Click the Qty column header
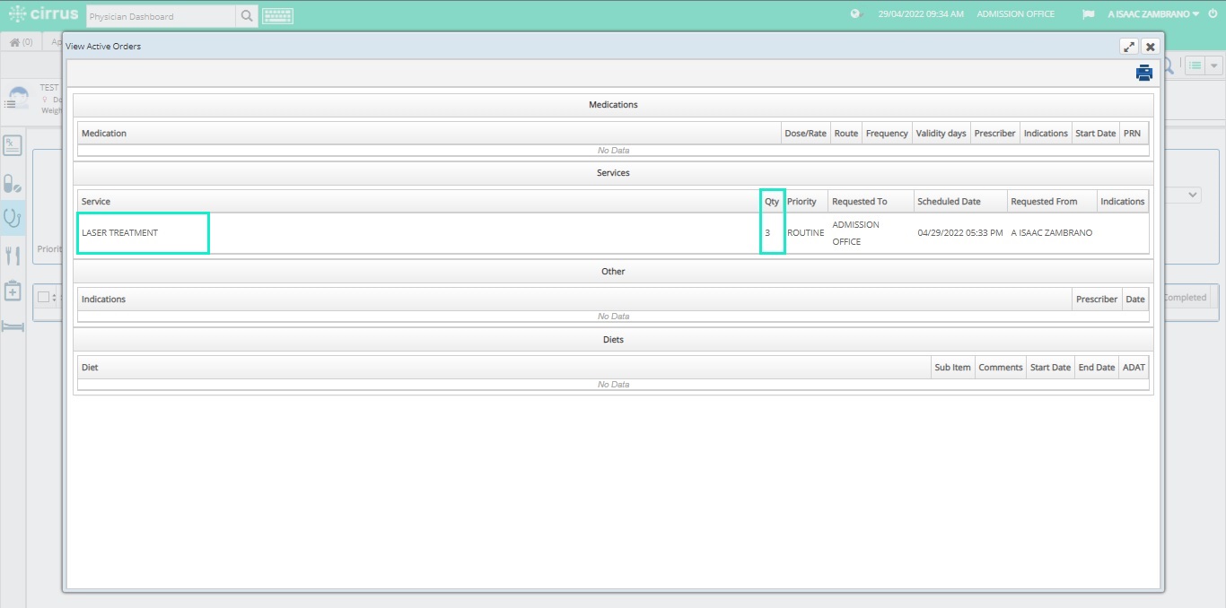Screen dimensions: 1226x608 coord(772,202)
